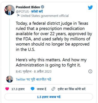Click the जवाब दें reply text

(42, 89)
